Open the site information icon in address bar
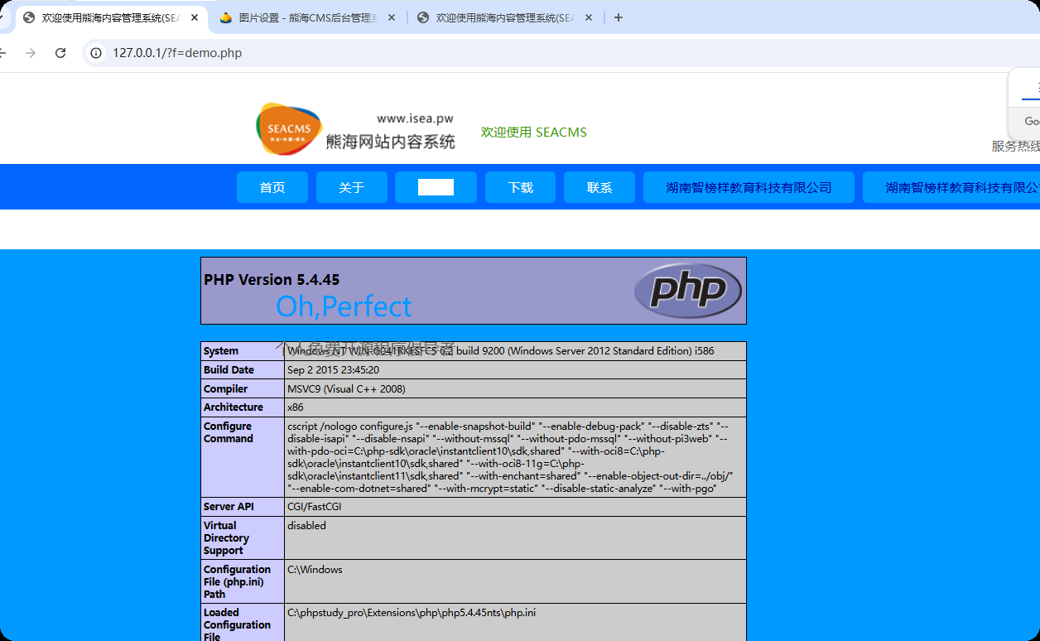The image size is (1040, 641). point(96,53)
